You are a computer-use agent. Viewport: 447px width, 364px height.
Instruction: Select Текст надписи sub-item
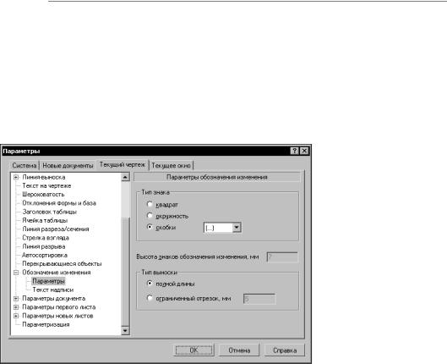pos(53,290)
